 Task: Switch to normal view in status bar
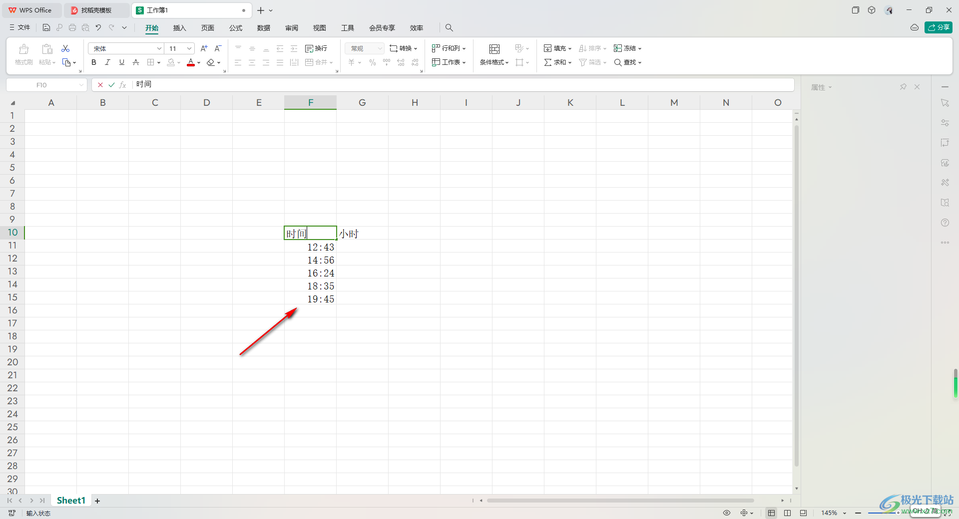tap(772, 513)
